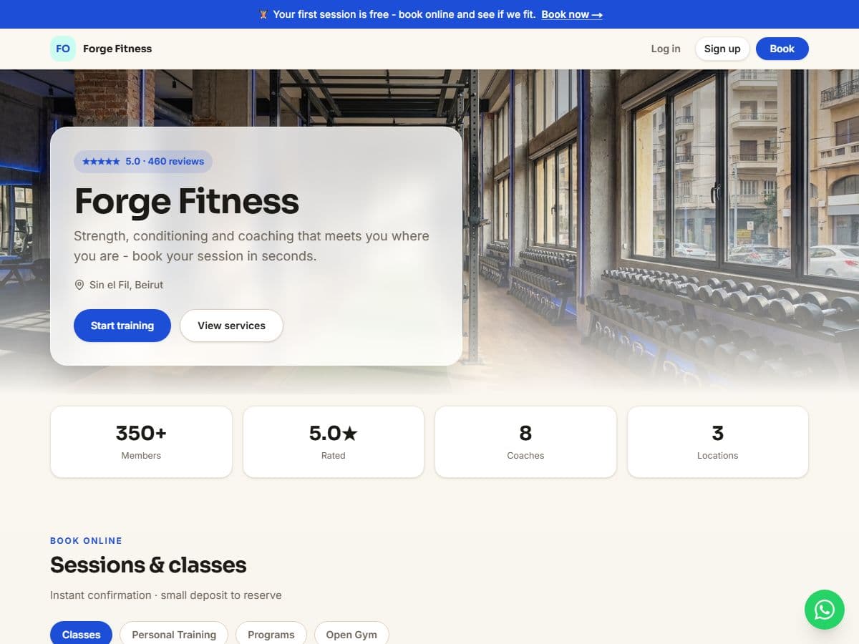The image size is (859, 644).
Task: Click the location pin icon by Sin el Fil
Action: point(79,285)
